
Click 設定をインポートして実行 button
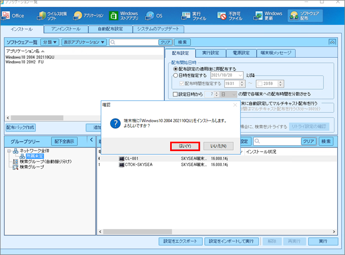click(231, 241)
